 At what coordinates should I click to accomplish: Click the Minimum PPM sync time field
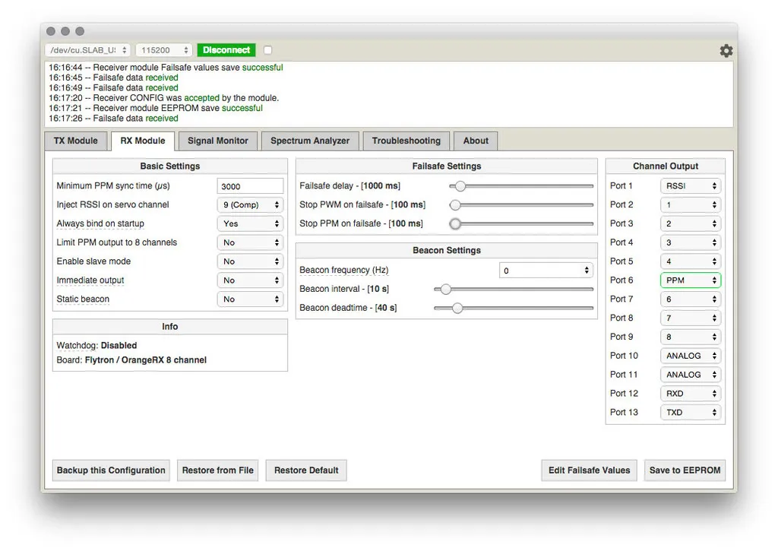click(x=250, y=186)
